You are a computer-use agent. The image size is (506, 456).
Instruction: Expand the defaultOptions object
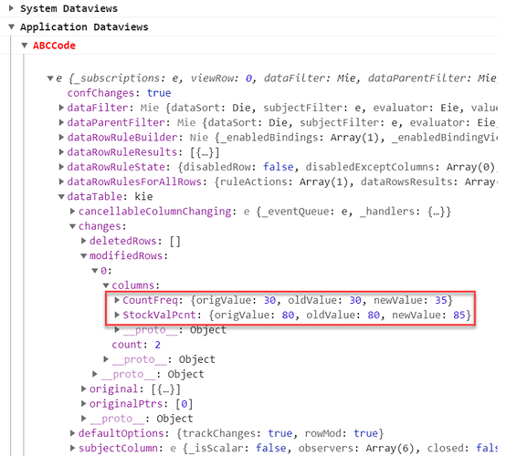point(72,433)
